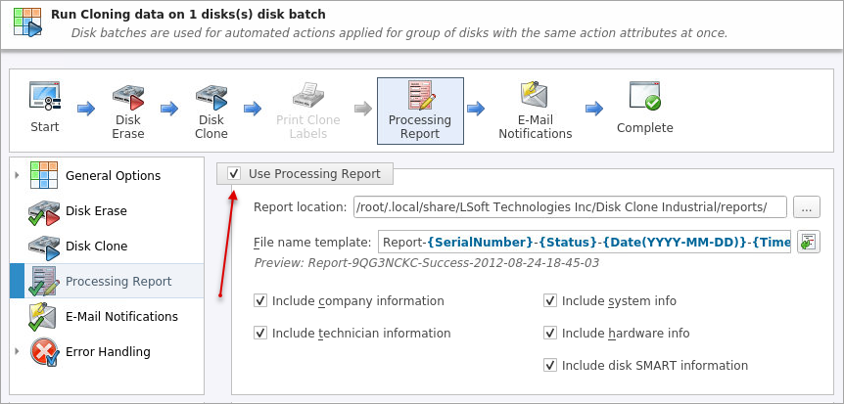This screenshot has width=844, height=404.
Task: Uncheck Include company information
Action: click(x=260, y=301)
